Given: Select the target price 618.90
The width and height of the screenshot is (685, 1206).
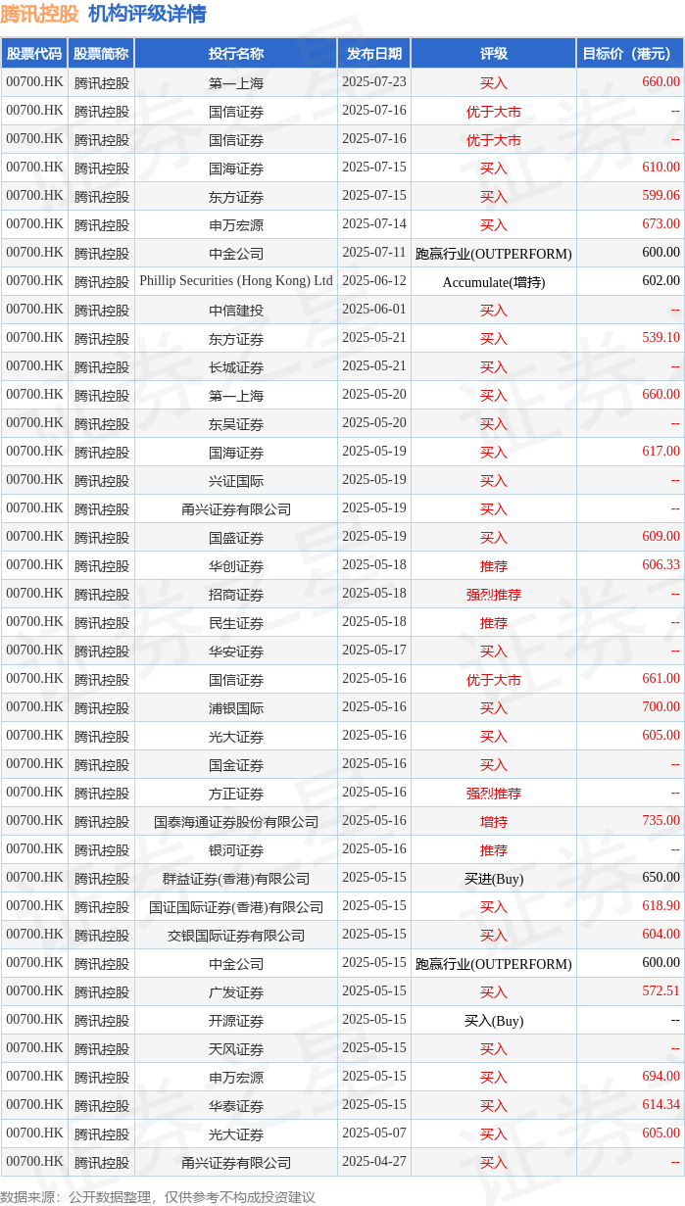Looking at the screenshot, I should click(x=661, y=906).
